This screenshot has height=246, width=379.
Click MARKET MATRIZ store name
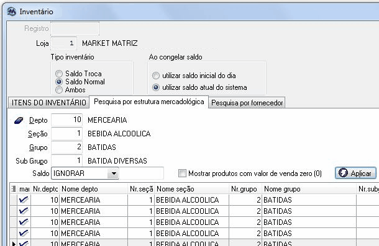tap(110, 43)
